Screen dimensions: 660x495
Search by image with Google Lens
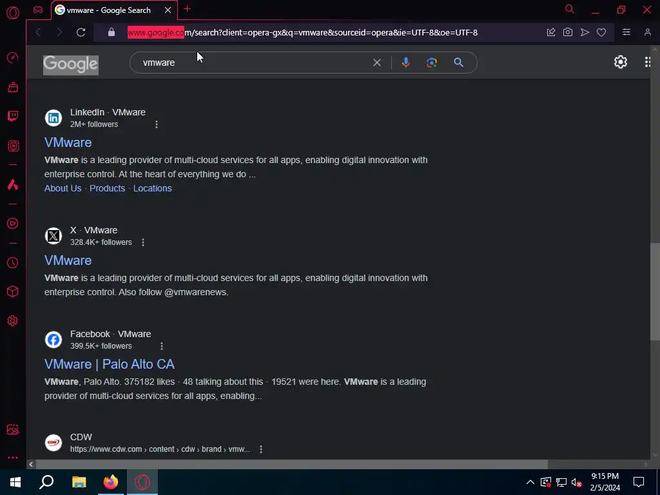pos(431,63)
